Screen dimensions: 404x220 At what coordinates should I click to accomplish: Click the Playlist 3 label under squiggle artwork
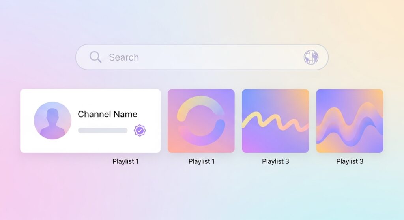[x=275, y=161]
